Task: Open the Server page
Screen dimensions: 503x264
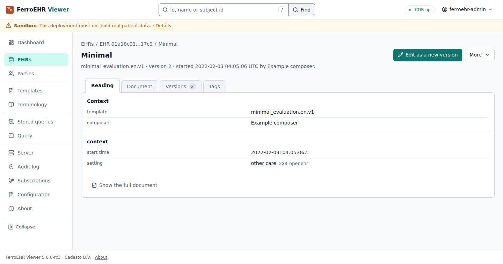Action: click(36, 153)
